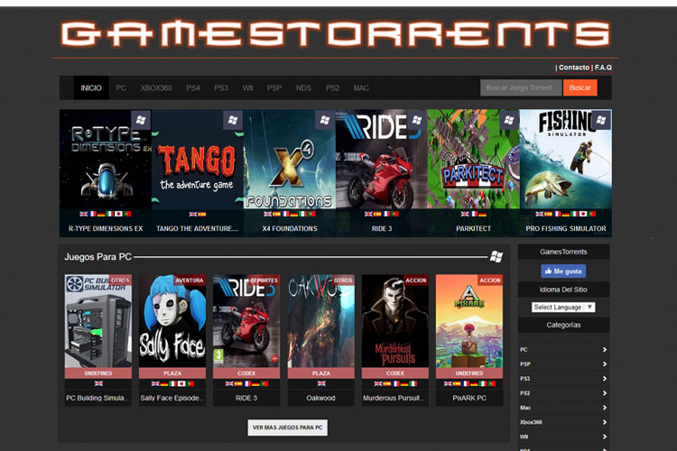Click CODEX label under Murderous Pursuits

pyautogui.click(x=395, y=373)
